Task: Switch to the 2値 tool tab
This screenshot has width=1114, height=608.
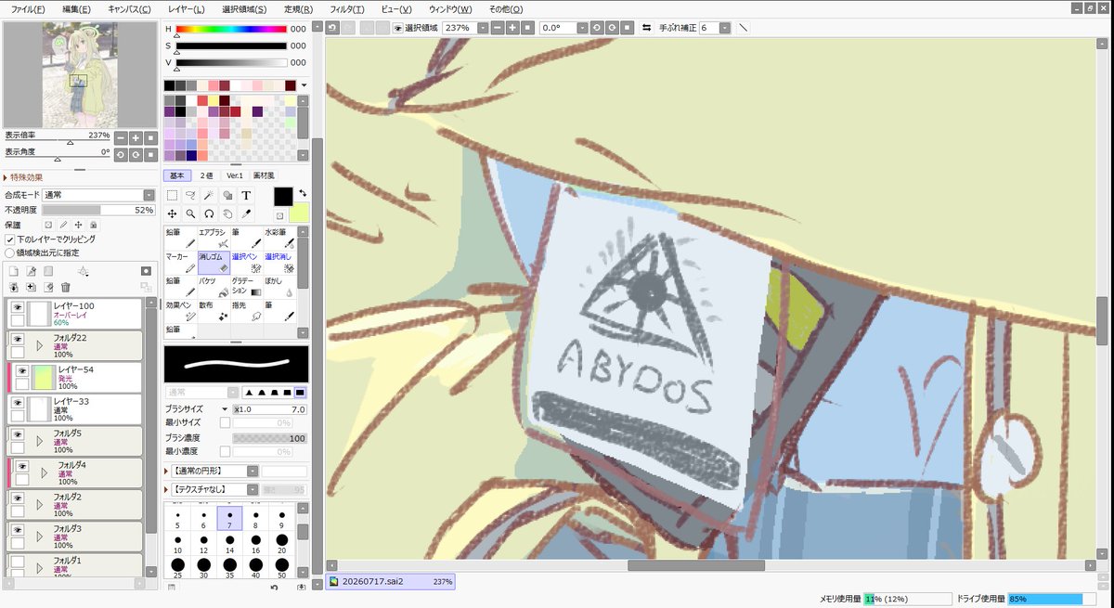Action: 206,175
